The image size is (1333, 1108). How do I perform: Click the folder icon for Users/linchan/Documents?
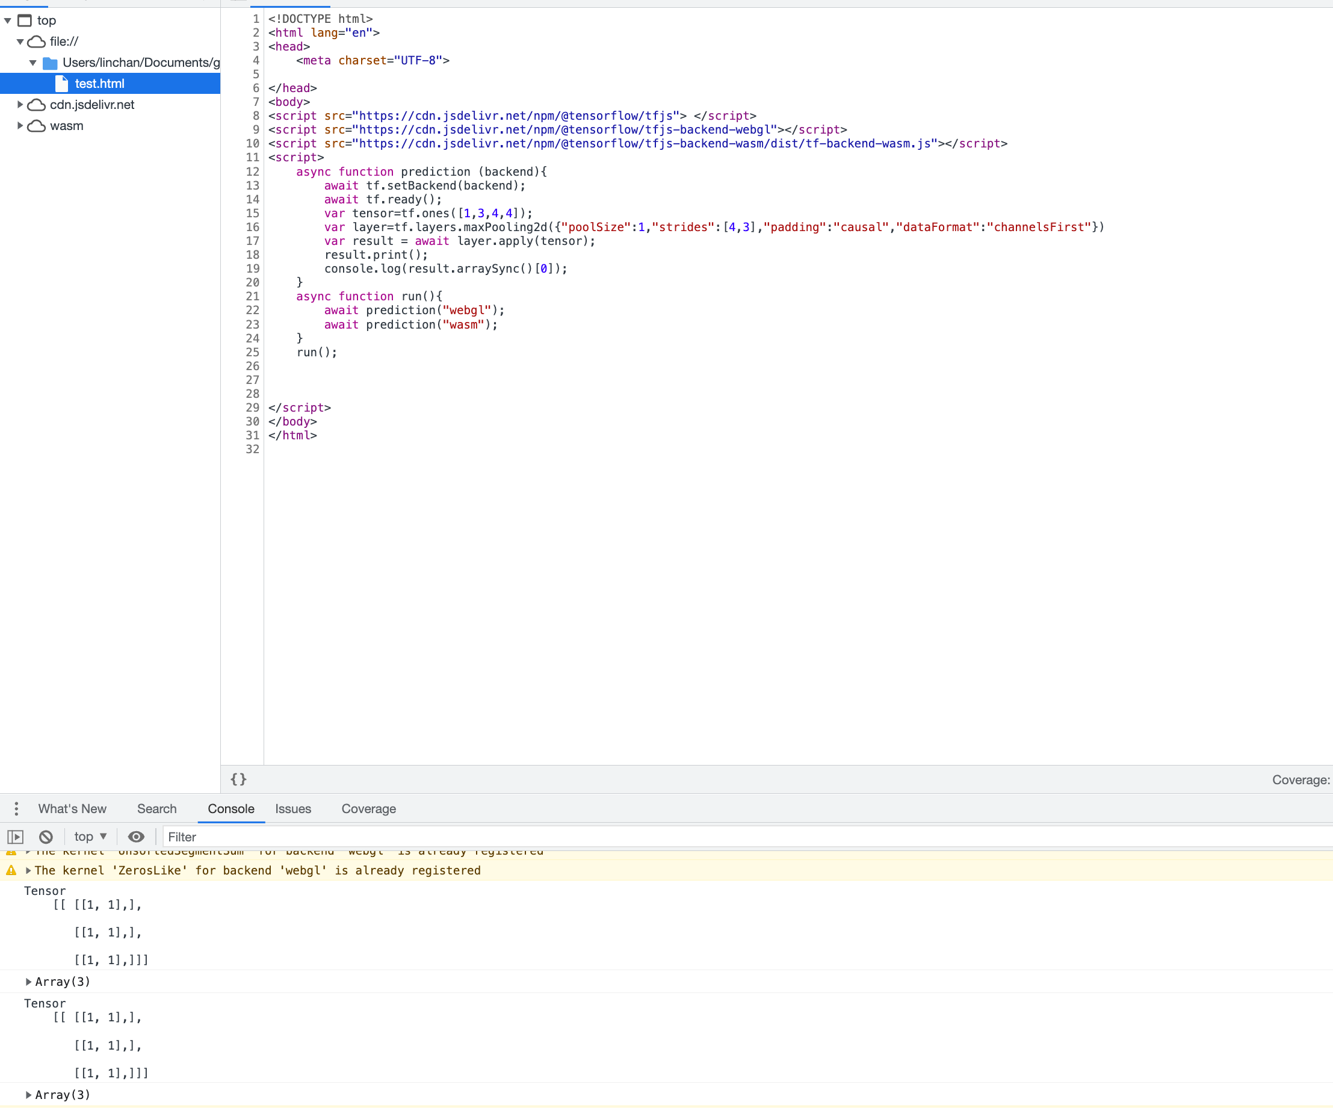(x=50, y=62)
